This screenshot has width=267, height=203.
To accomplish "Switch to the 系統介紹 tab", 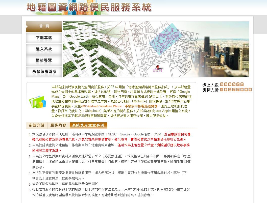I will (x=37, y=125).
